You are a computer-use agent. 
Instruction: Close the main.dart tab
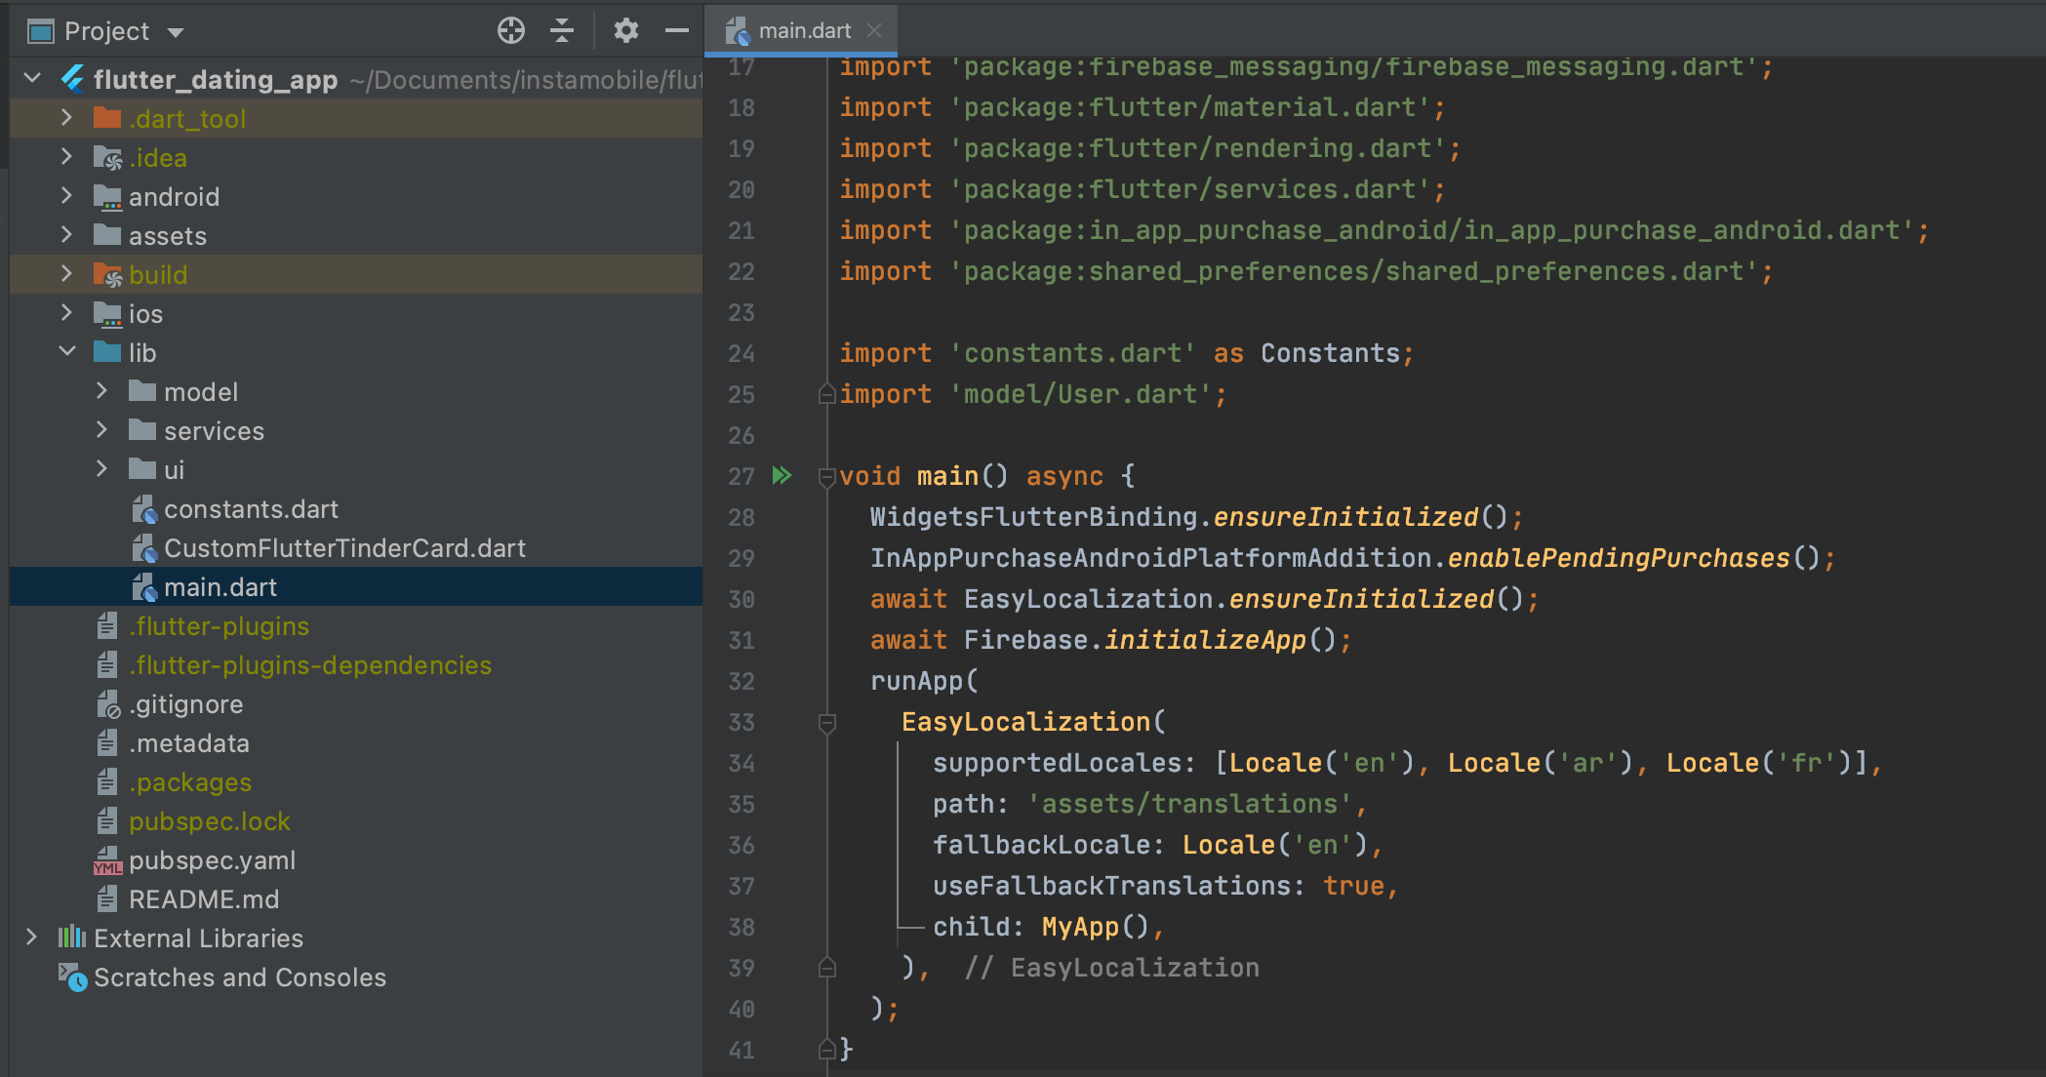pyautogui.click(x=874, y=29)
